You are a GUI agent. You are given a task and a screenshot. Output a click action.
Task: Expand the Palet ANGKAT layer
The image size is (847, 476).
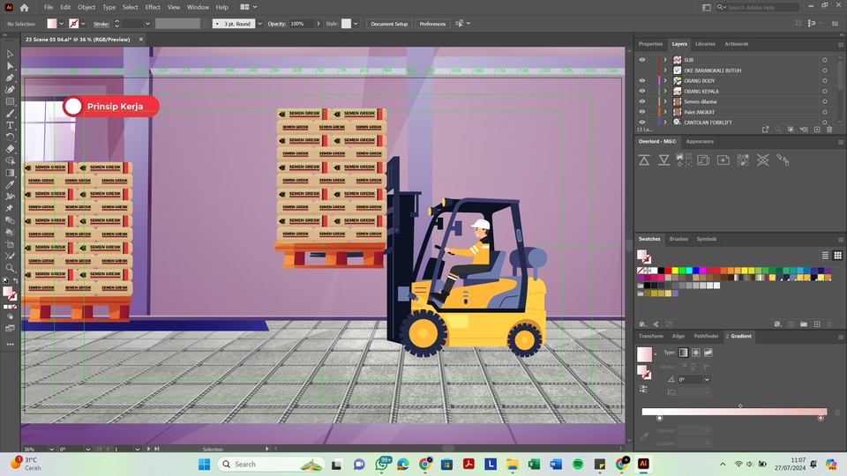point(665,112)
